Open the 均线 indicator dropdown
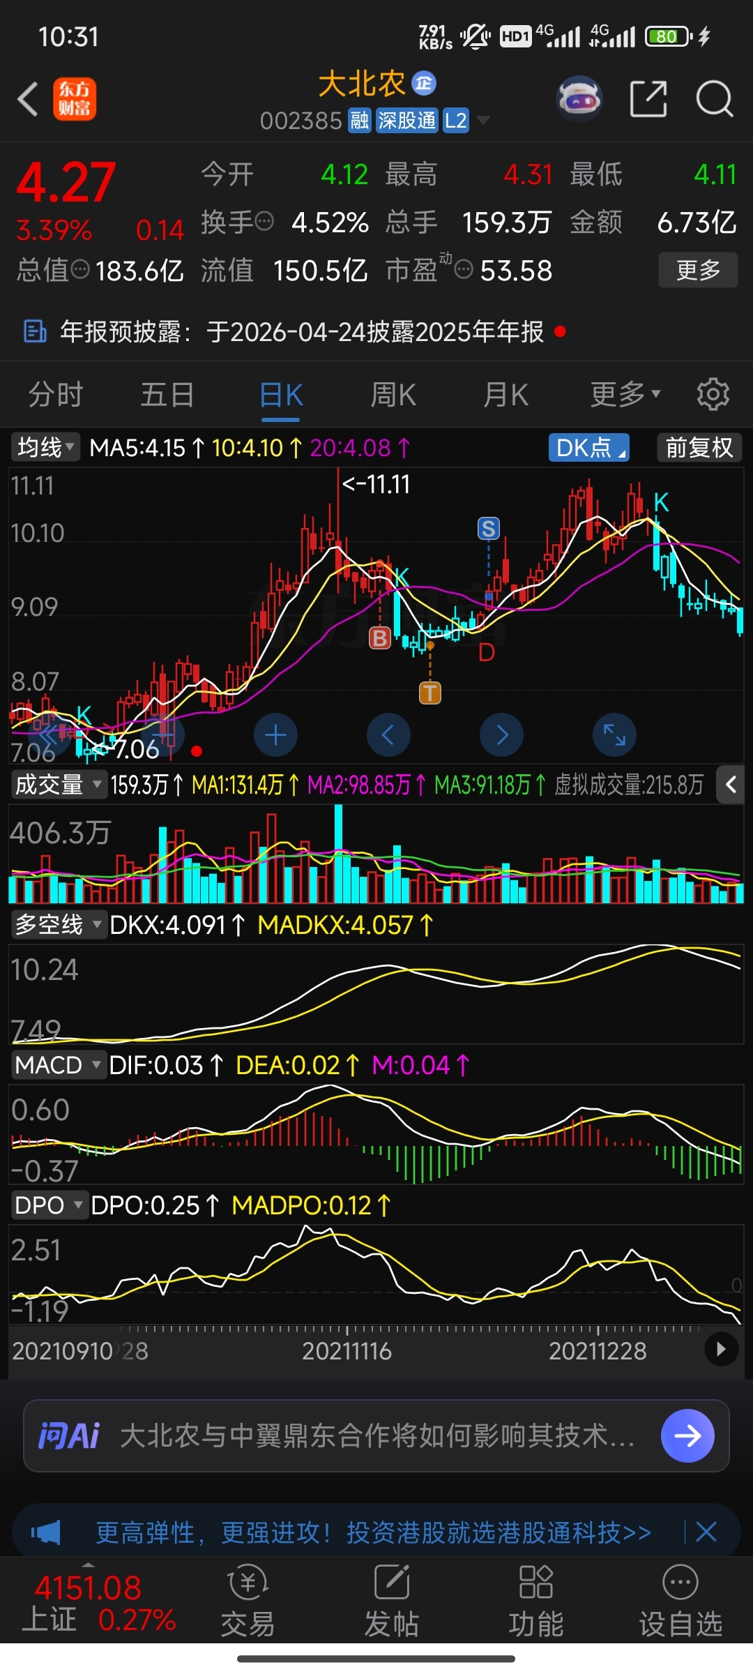The width and height of the screenshot is (753, 1674). pyautogui.click(x=45, y=447)
